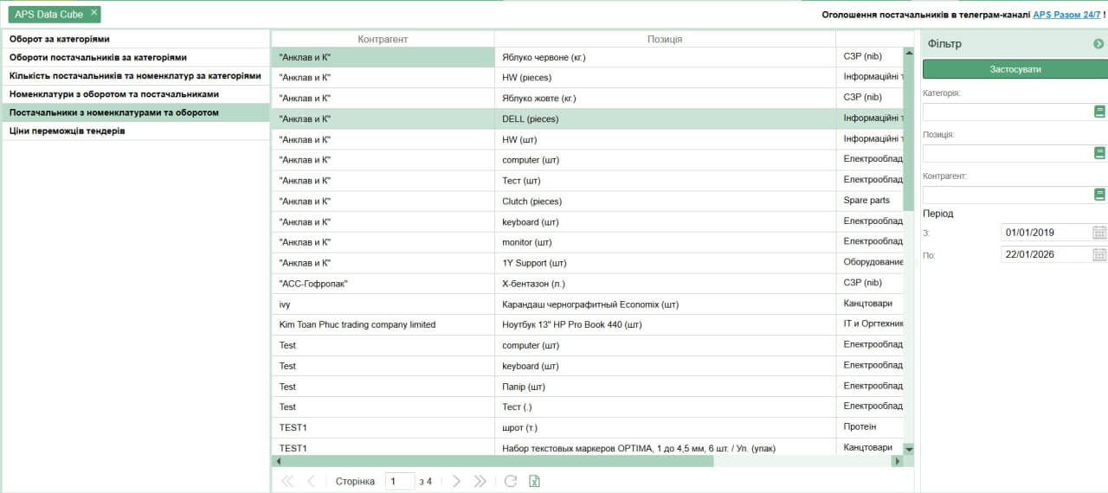Jump to the last page arrow
1108x493 pixels.
[480, 482]
